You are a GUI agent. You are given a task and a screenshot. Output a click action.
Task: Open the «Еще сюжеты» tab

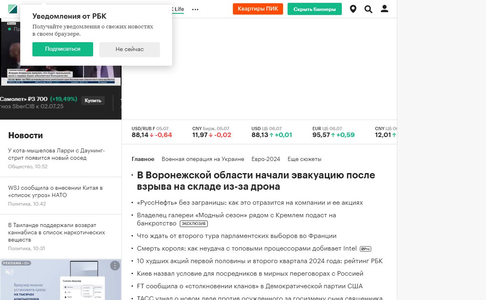(305, 159)
